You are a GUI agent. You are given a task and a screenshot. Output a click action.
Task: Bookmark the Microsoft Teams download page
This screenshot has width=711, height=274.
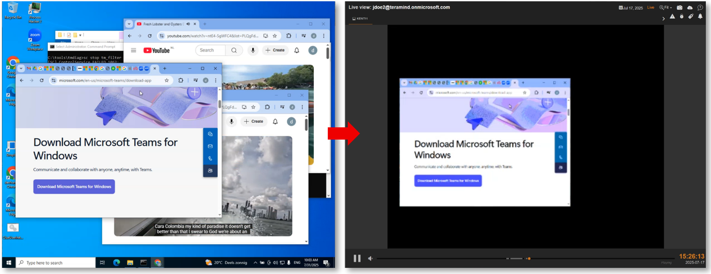click(167, 80)
